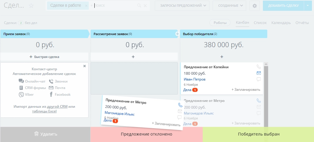Click the 'Предложение отклонено' zone

pos(146,134)
